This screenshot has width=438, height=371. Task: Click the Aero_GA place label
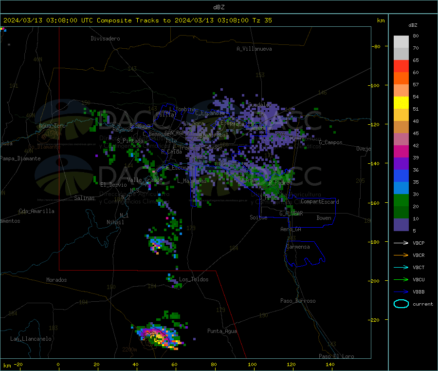click(291, 229)
